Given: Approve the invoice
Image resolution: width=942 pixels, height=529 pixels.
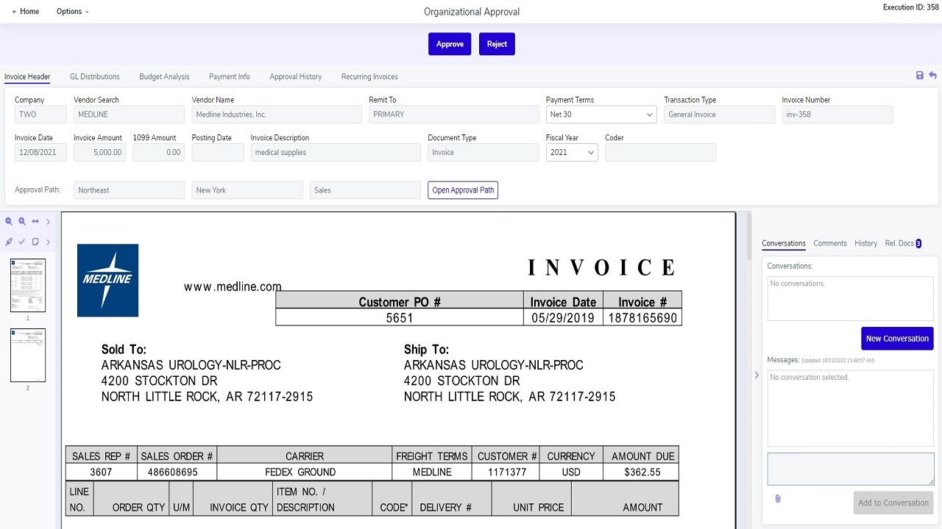Looking at the screenshot, I should (x=449, y=44).
